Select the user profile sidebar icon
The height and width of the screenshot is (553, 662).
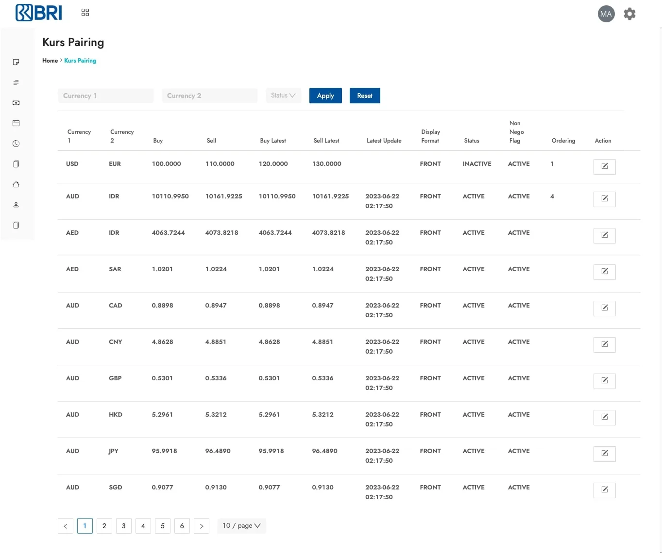pos(16,205)
